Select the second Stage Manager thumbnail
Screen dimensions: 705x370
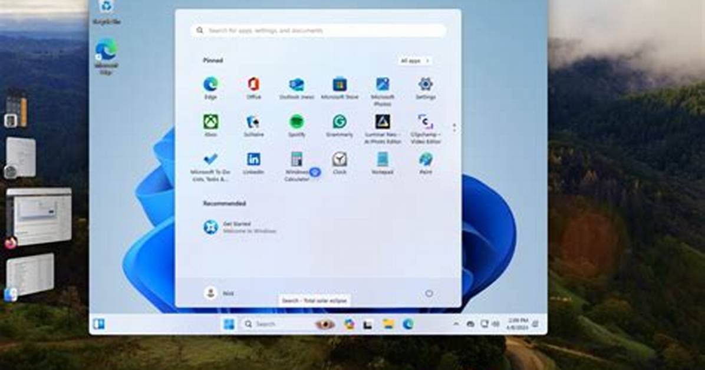tap(20, 157)
